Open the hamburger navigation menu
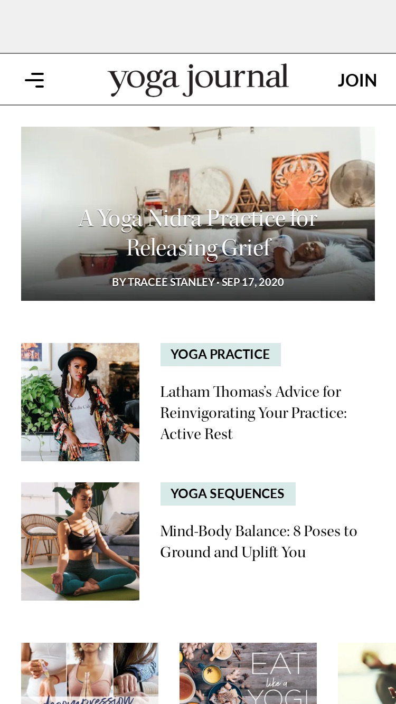Viewport: 396px width, 704px height. tap(34, 80)
